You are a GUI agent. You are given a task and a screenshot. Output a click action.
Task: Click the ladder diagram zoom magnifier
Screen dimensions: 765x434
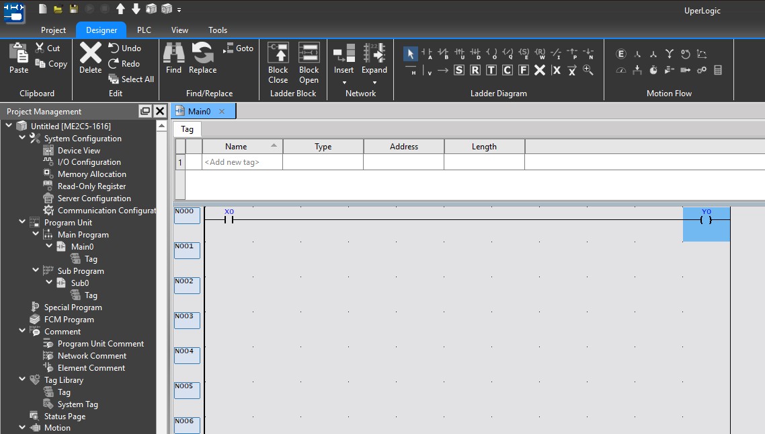point(588,70)
